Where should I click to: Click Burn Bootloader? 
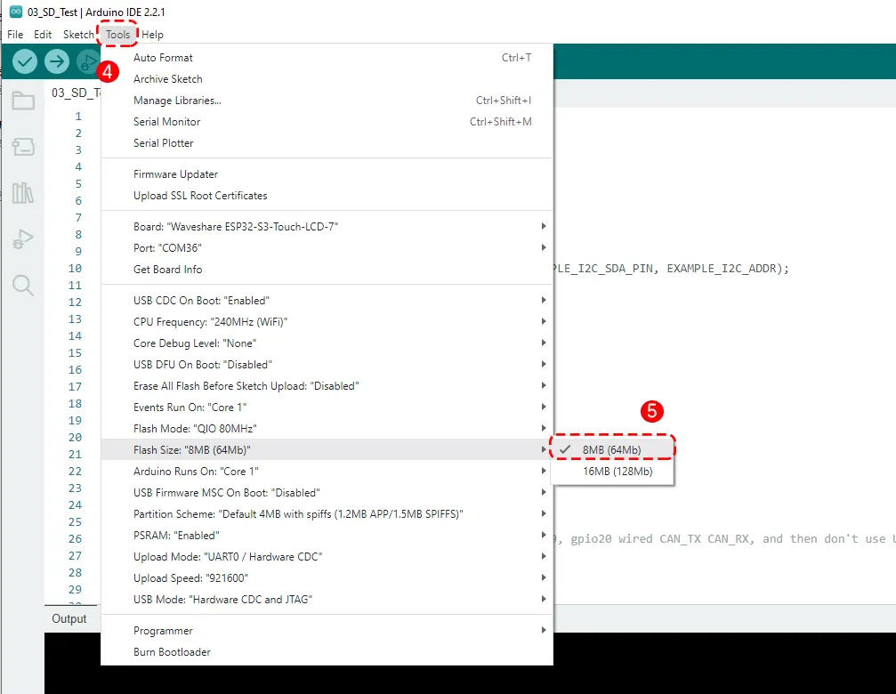(x=172, y=652)
